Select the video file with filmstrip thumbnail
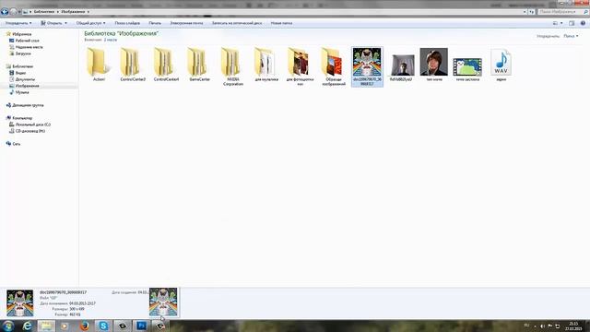This screenshot has height=332, width=590. (467, 67)
